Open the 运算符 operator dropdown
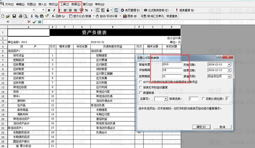The height and width of the screenshot is (148, 255). pyautogui.click(x=166, y=99)
